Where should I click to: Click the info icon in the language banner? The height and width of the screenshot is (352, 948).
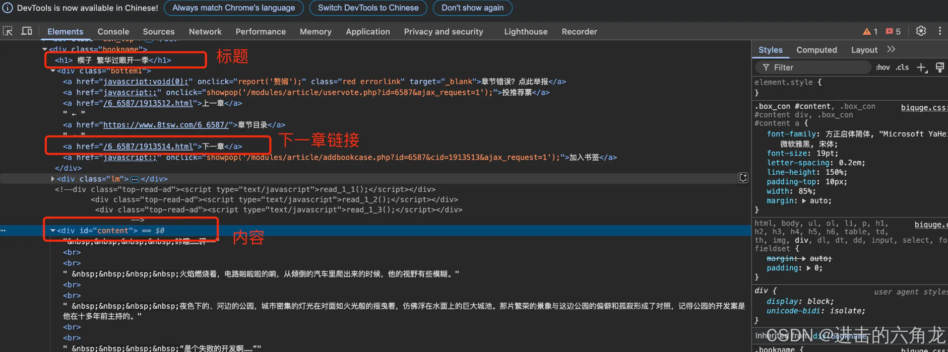8,8
